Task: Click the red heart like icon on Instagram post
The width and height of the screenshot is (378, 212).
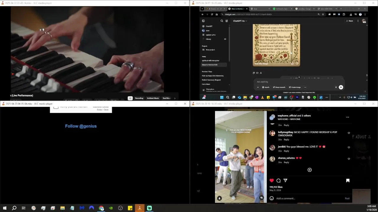Action: [272, 180]
